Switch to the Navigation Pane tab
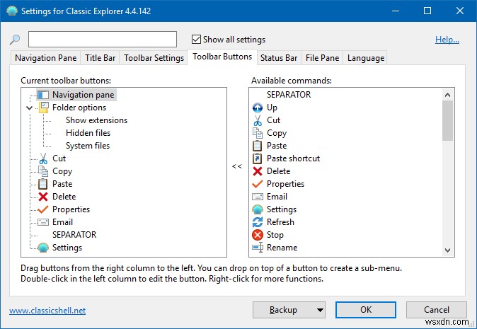Screen dimensions: 477x329 (x=46, y=58)
